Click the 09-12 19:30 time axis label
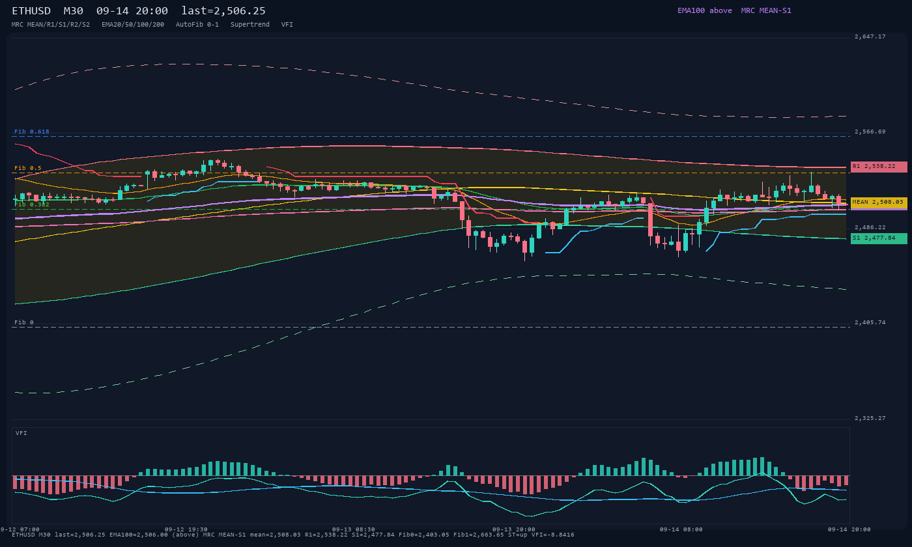Image resolution: width=912 pixels, height=547 pixels. click(186, 529)
